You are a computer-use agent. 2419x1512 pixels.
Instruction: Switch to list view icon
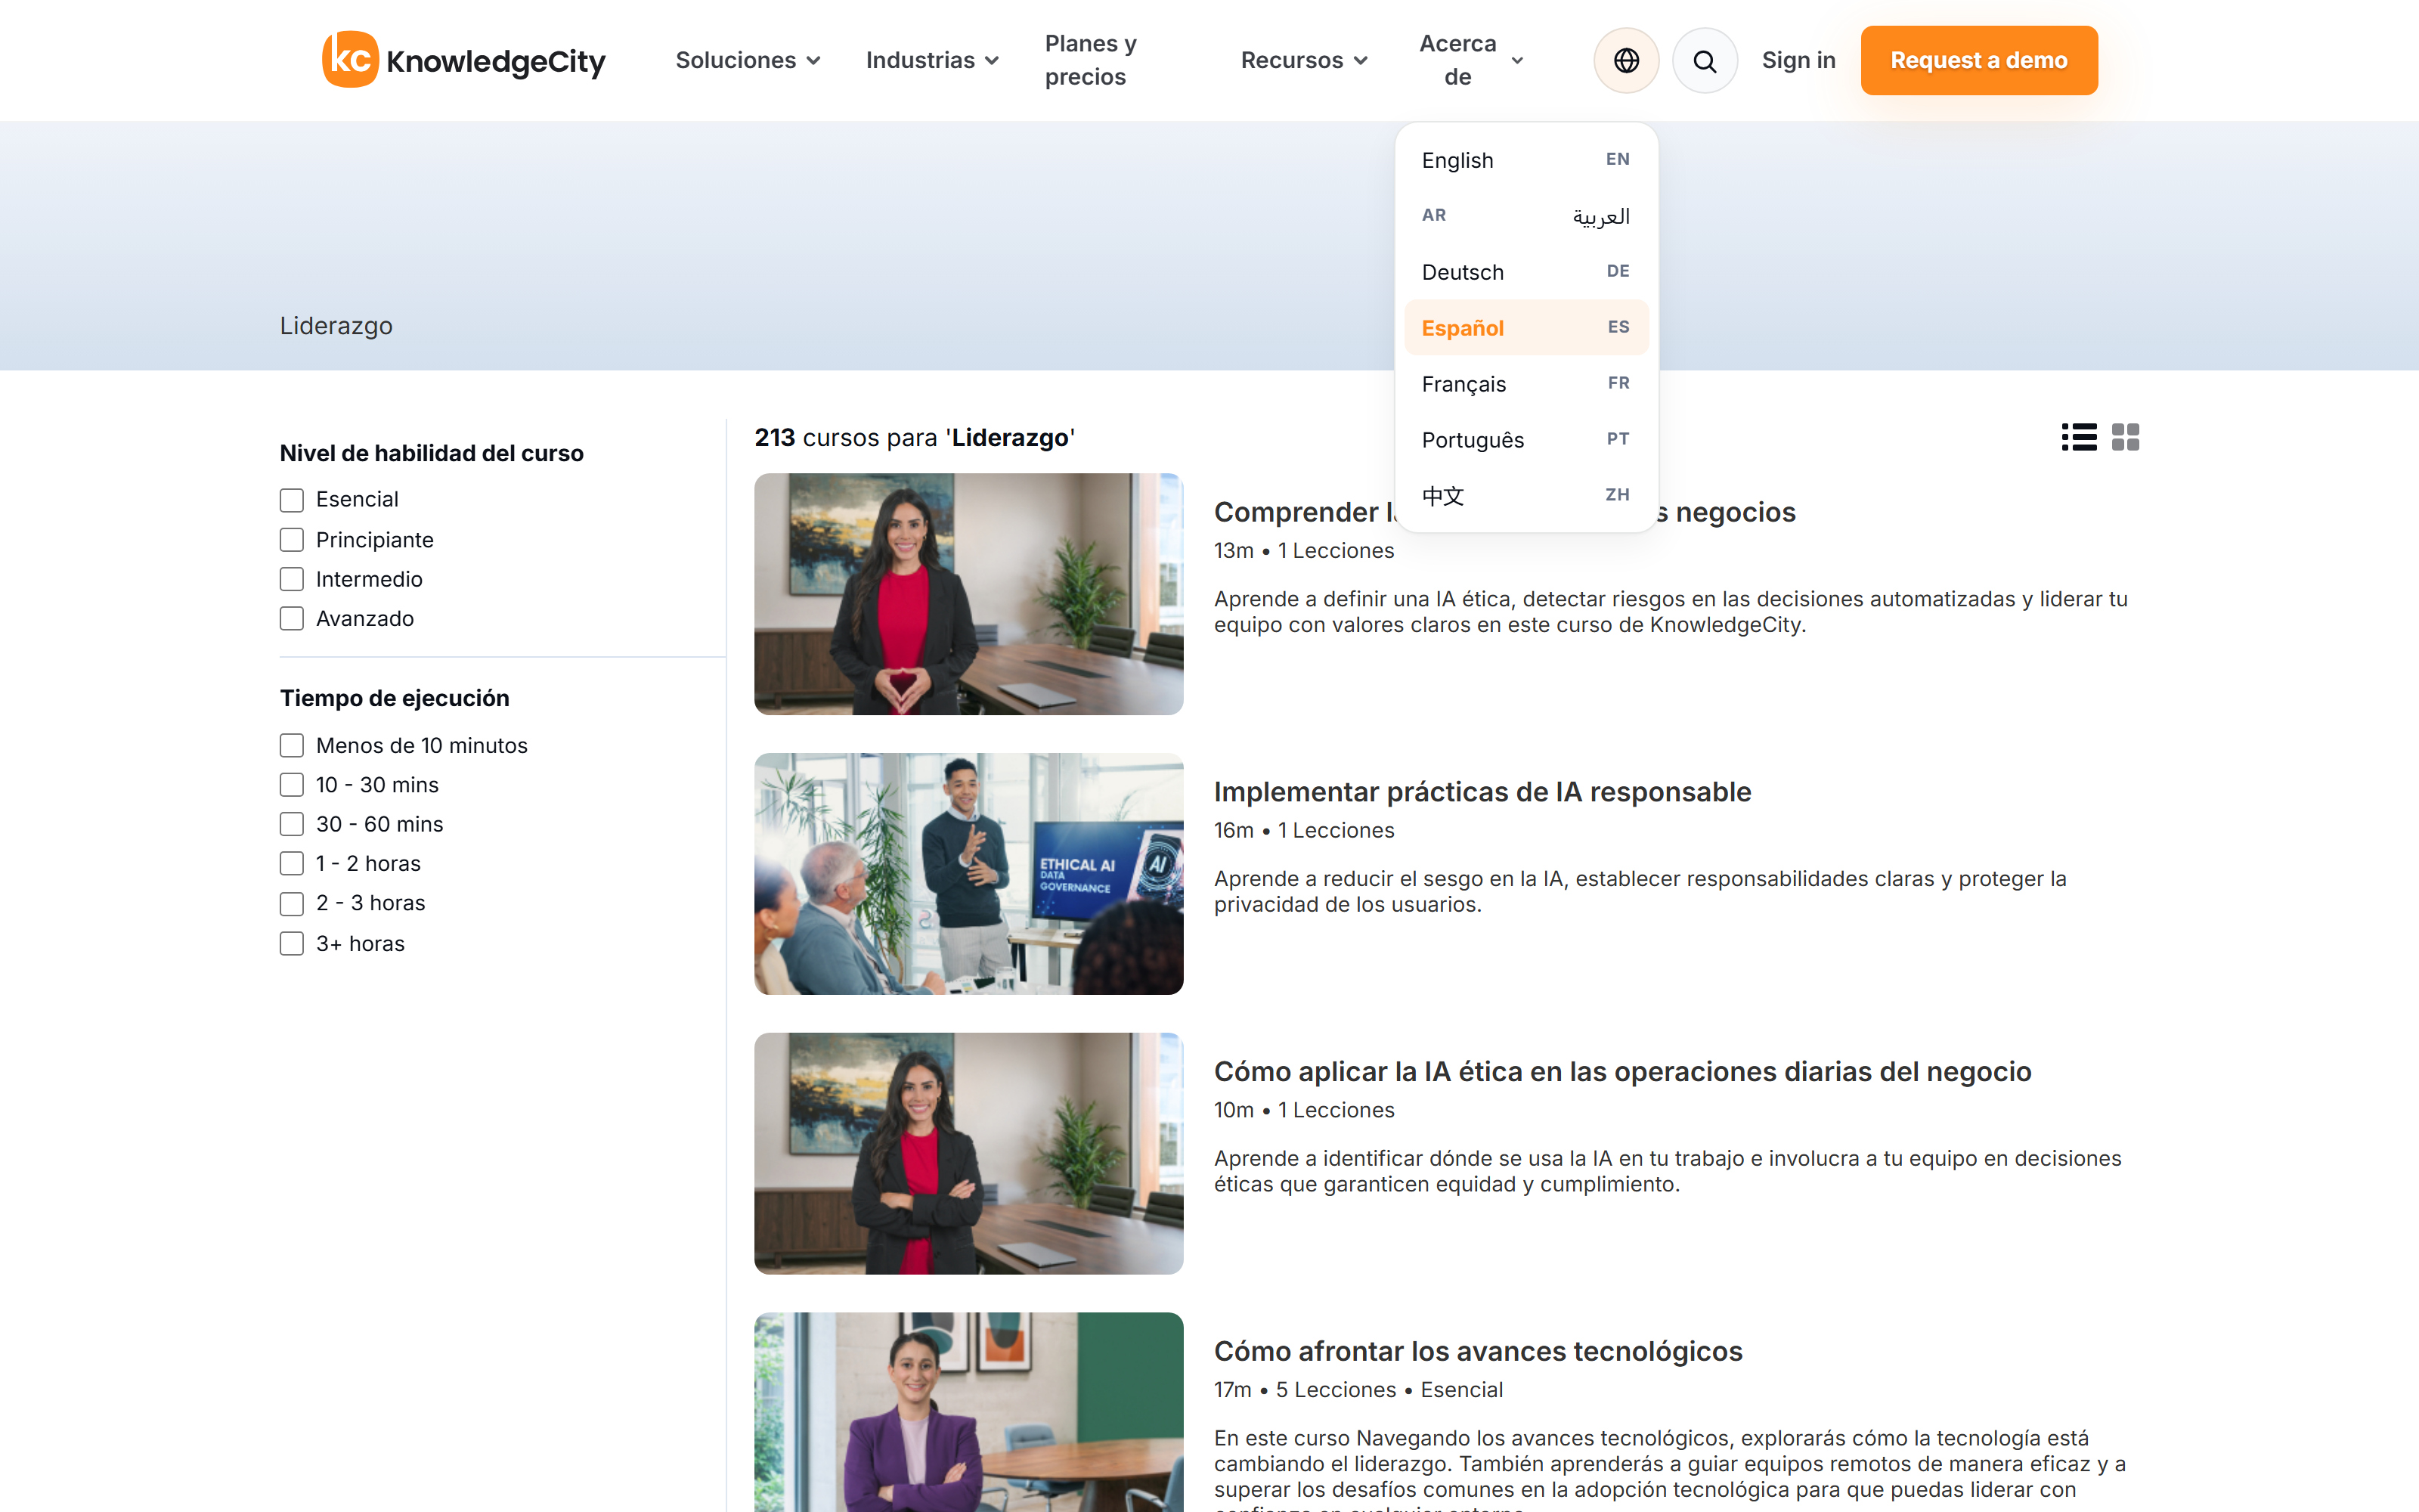pos(2079,437)
